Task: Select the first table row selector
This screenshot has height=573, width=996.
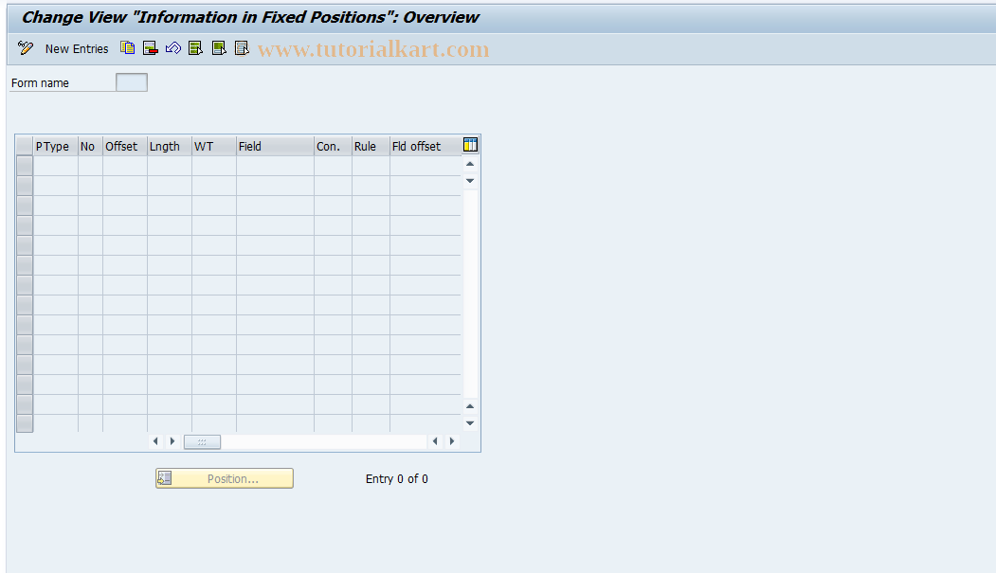Action: [x=24, y=166]
